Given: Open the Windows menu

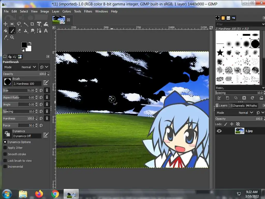Looking at the screenshot, I should point(101,11).
